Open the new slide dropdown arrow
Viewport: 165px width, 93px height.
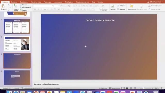[18, 6]
